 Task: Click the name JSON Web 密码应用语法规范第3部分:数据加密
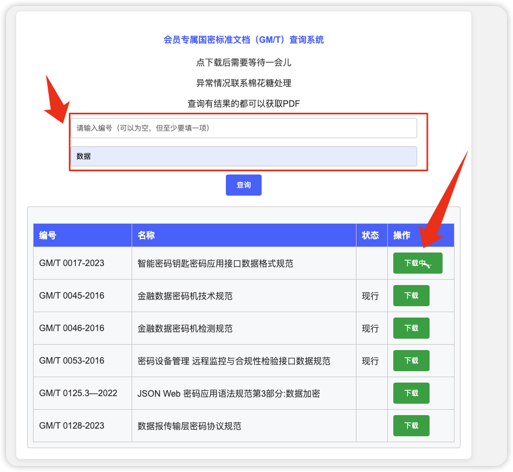(x=229, y=393)
